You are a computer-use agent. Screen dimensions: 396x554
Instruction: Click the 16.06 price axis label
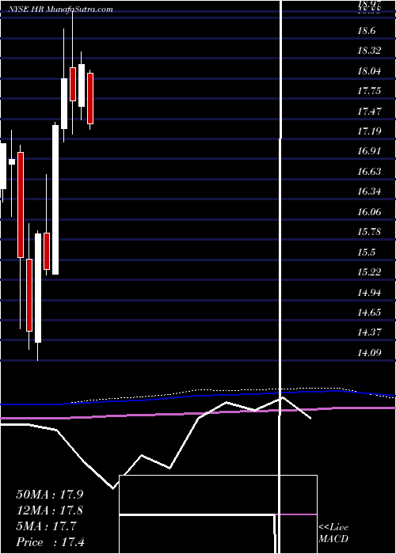click(369, 212)
